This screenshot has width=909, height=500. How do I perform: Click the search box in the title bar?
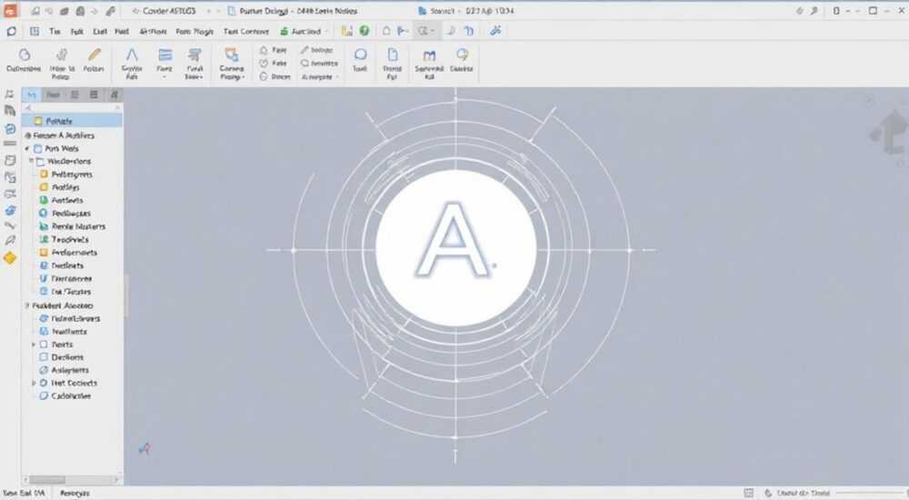coord(465,11)
